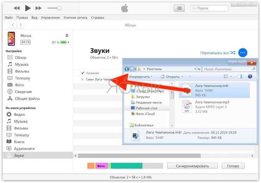
Task: Click the Готово button
Action: [x=233, y=166]
